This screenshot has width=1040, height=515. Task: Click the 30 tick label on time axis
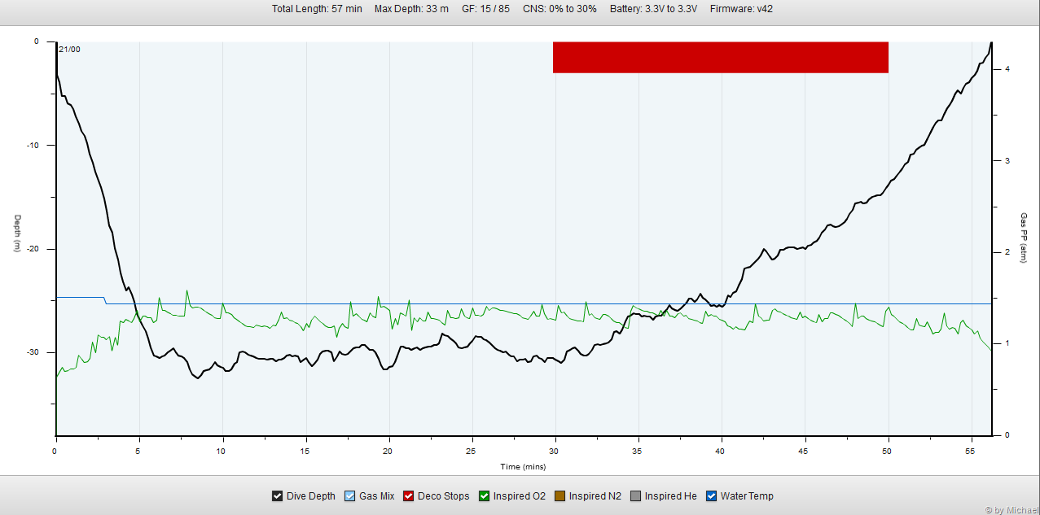click(x=555, y=451)
